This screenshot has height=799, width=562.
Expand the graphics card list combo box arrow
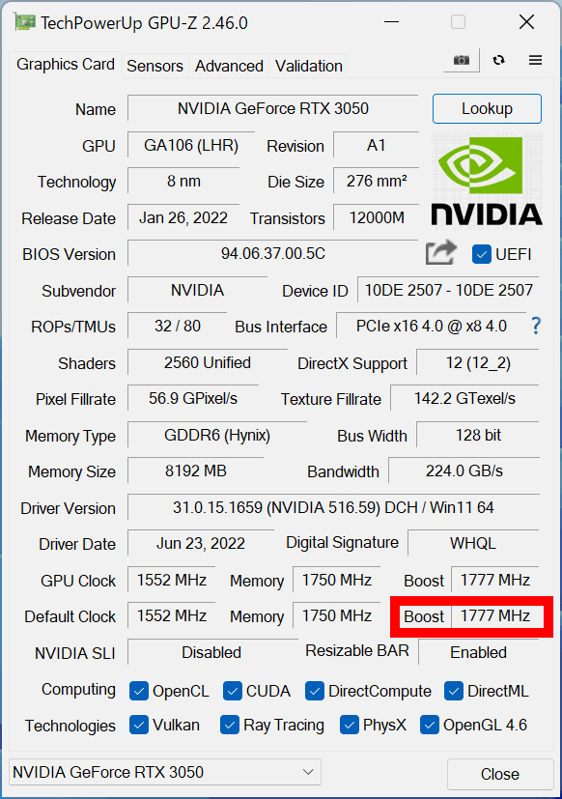[x=307, y=772]
